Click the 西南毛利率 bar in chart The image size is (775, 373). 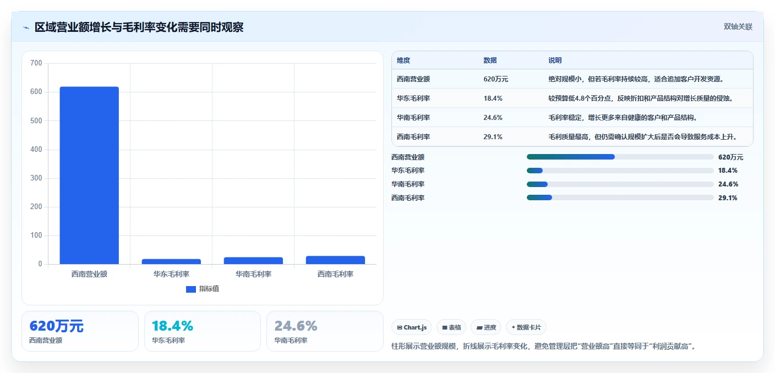pyautogui.click(x=335, y=260)
